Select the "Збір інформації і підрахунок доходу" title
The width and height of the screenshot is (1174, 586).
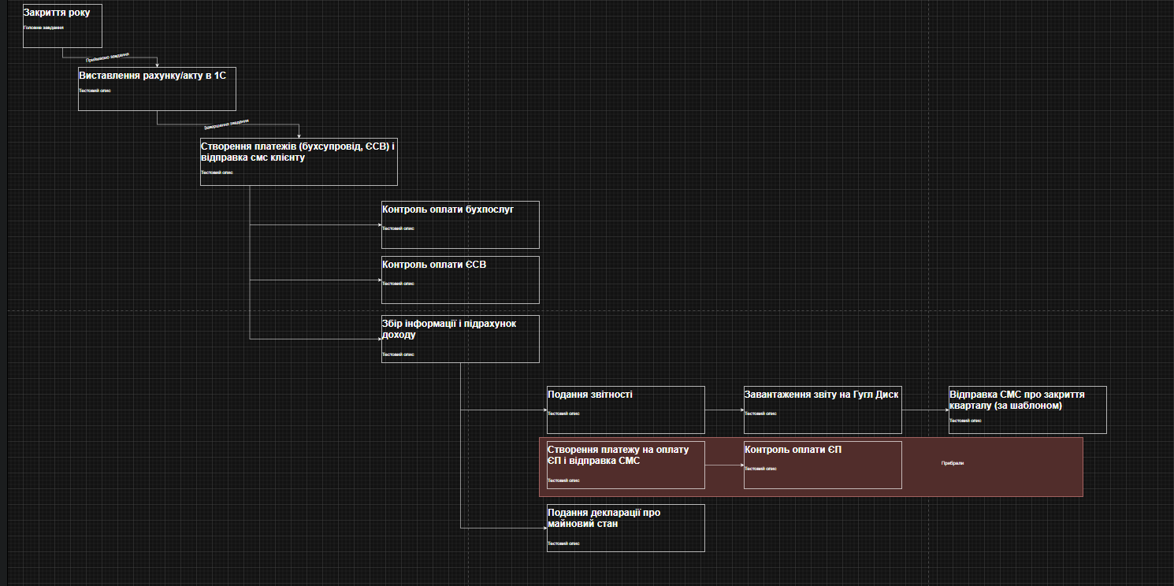[449, 328]
